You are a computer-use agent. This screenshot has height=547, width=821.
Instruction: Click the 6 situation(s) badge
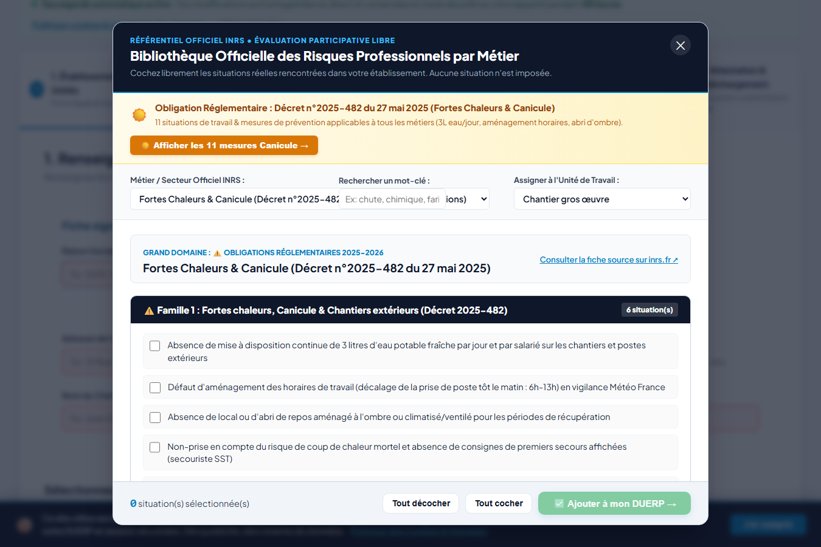point(650,310)
